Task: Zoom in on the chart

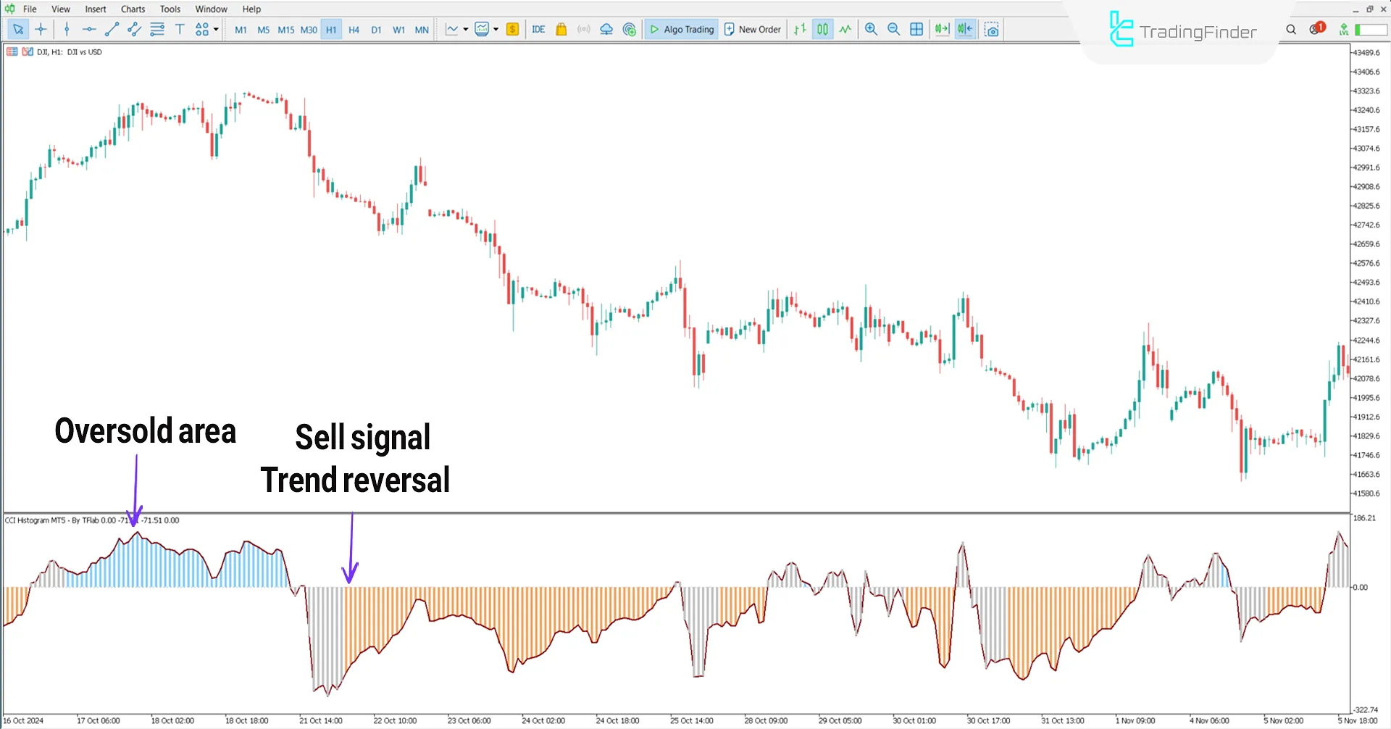Action: point(871,29)
